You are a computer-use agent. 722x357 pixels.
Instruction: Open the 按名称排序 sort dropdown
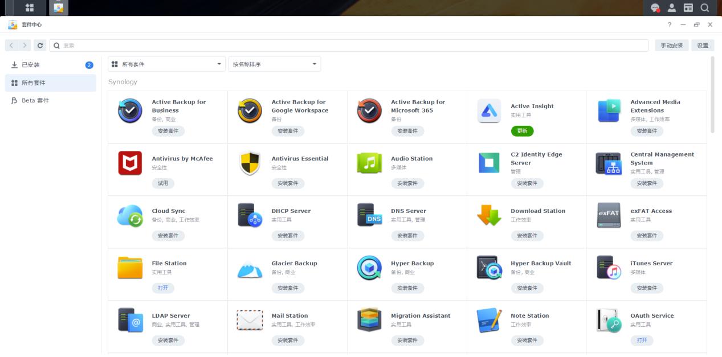(x=275, y=64)
